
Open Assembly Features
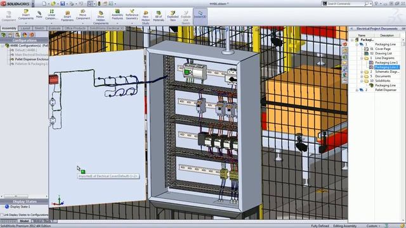(x=117, y=15)
